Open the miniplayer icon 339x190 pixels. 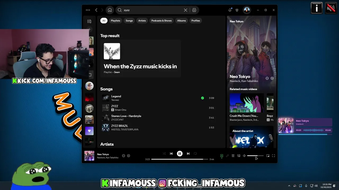(268, 156)
